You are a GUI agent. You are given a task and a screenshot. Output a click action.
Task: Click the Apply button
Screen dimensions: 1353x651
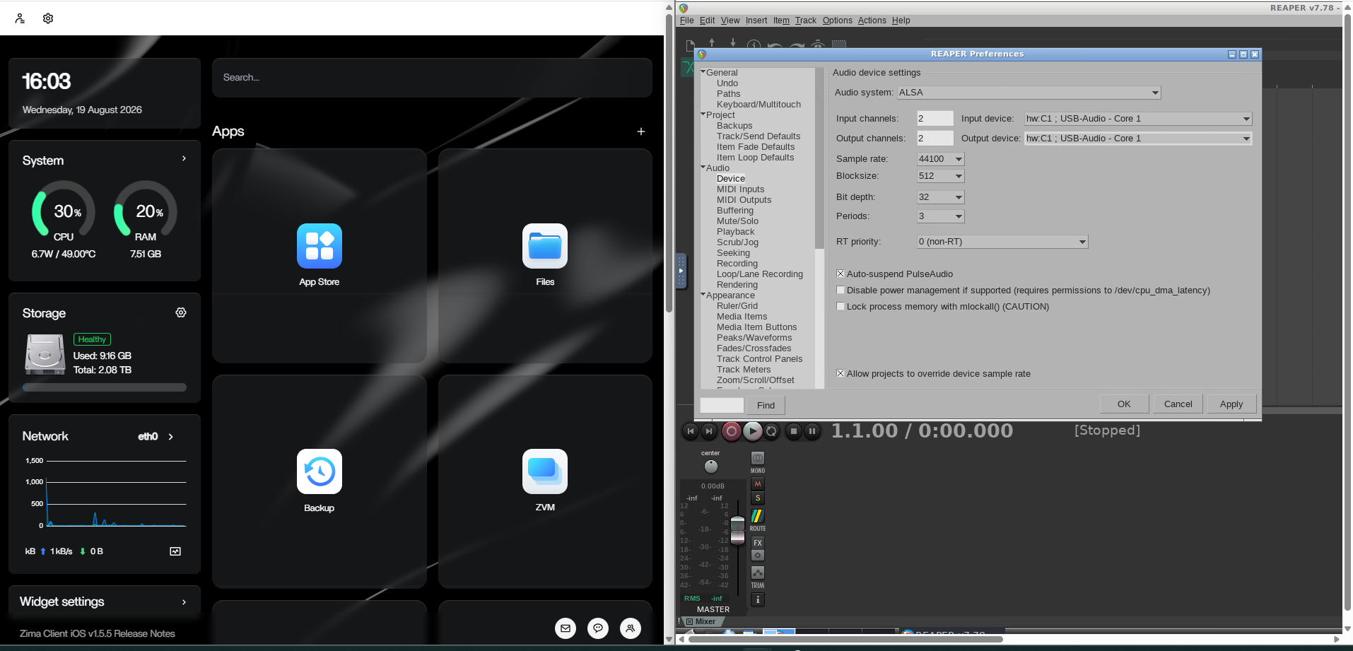pos(1231,404)
